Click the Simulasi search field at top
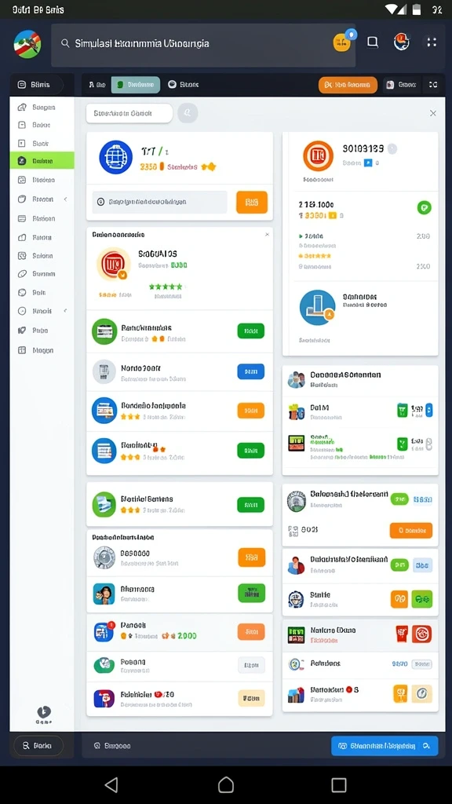The height and width of the screenshot is (804, 452). click(203, 45)
